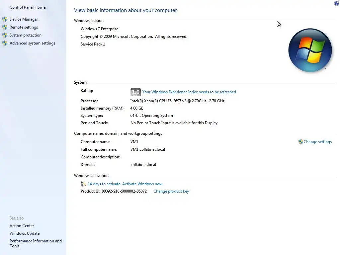340x255 pixels.
Task: Click the 1.0 Windows Experience rating badge
Action: tap(136, 92)
